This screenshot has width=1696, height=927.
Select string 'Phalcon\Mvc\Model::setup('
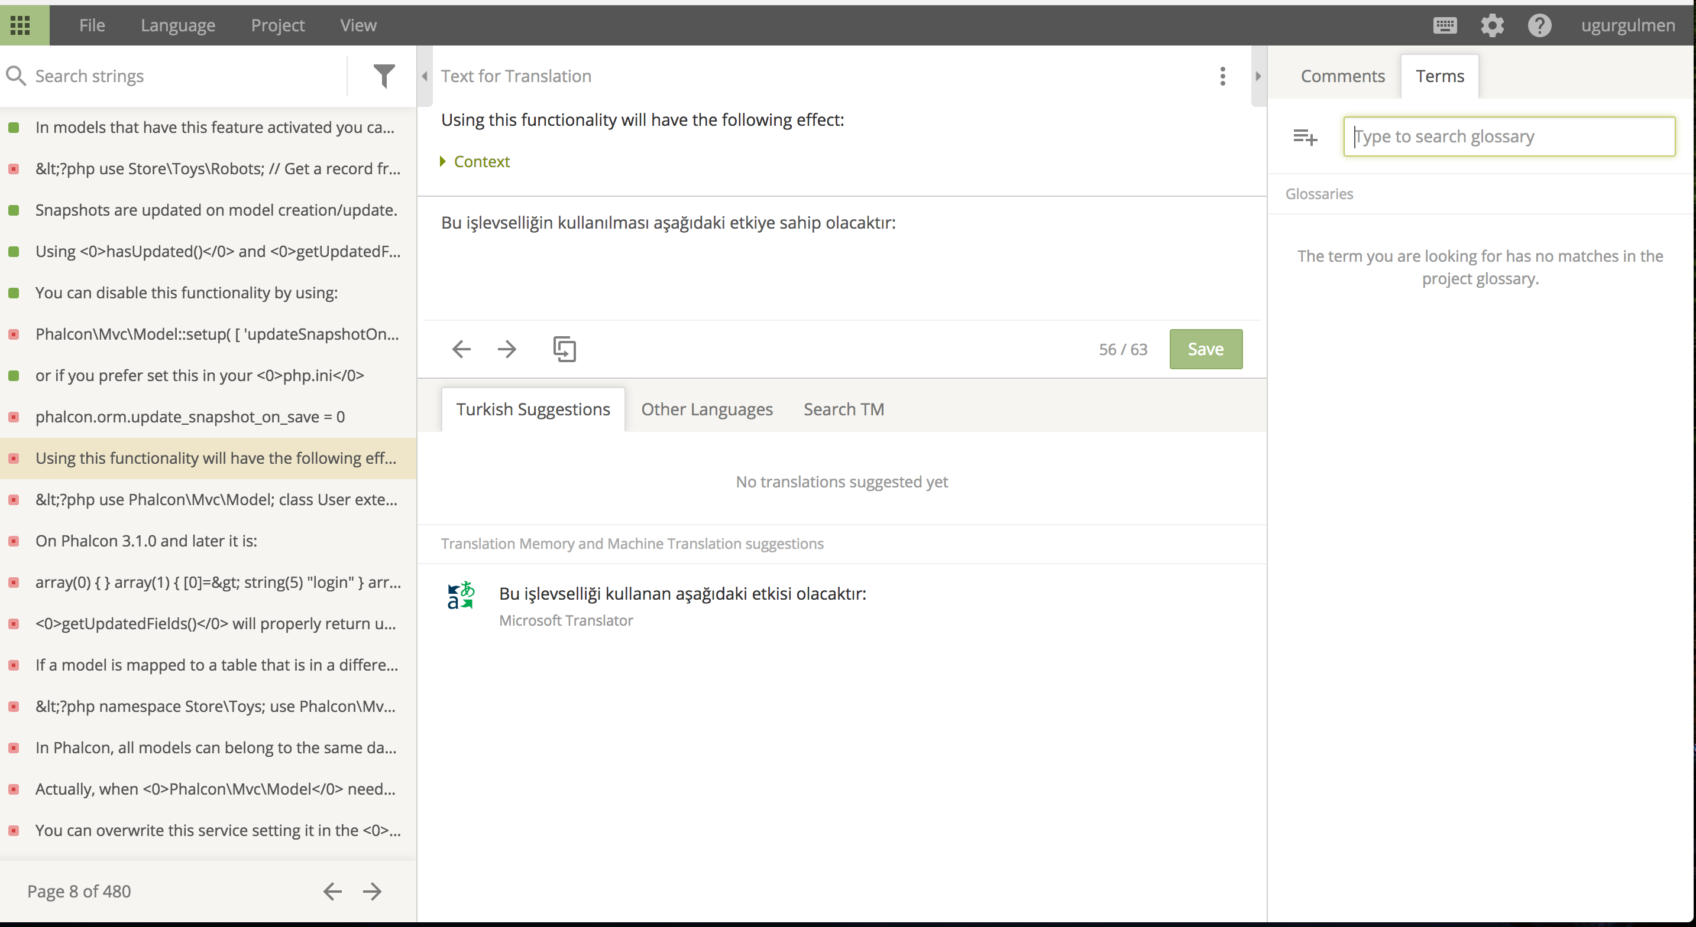(x=208, y=334)
